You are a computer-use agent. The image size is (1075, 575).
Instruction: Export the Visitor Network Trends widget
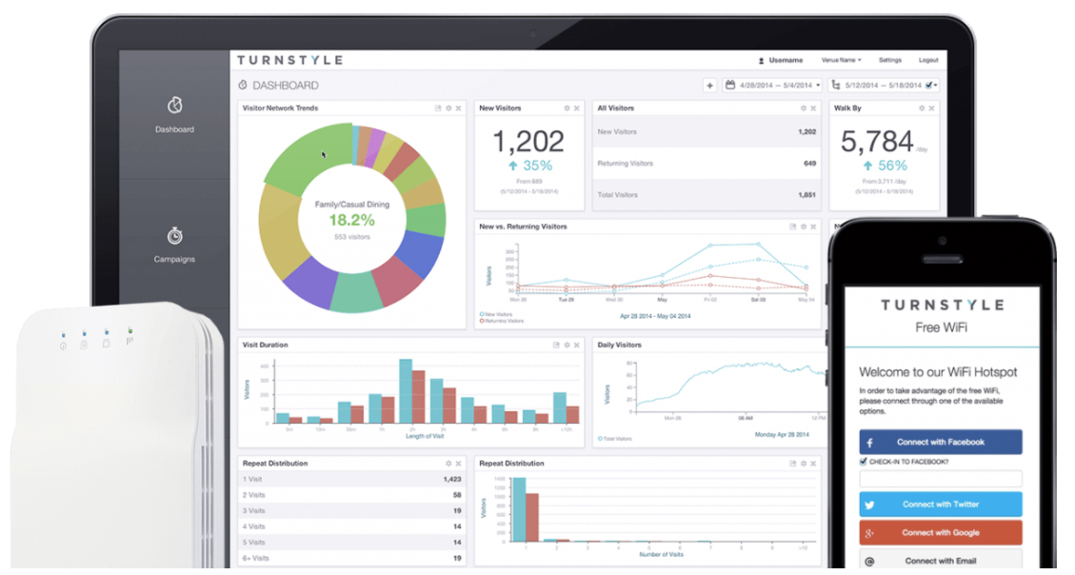437,109
